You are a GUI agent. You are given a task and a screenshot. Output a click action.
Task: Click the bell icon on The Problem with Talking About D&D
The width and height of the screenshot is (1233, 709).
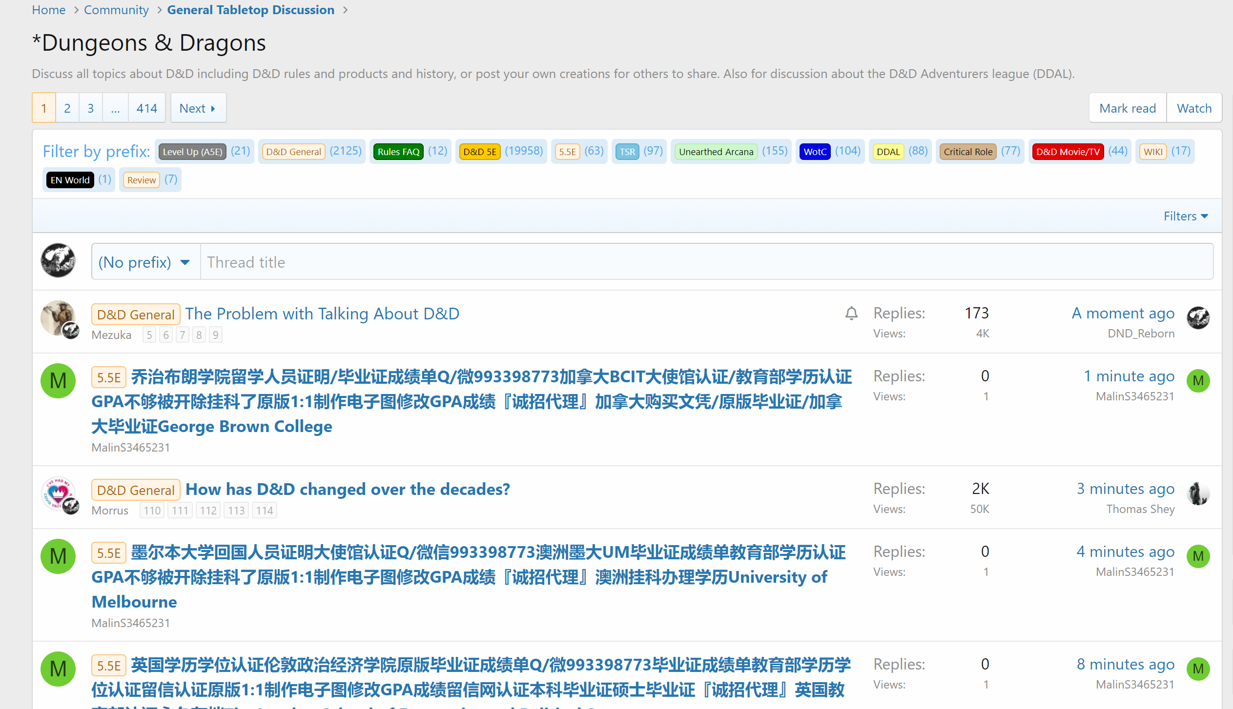(851, 313)
